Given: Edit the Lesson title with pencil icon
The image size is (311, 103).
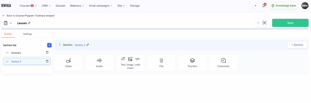Looking at the screenshot, I should [29, 23].
